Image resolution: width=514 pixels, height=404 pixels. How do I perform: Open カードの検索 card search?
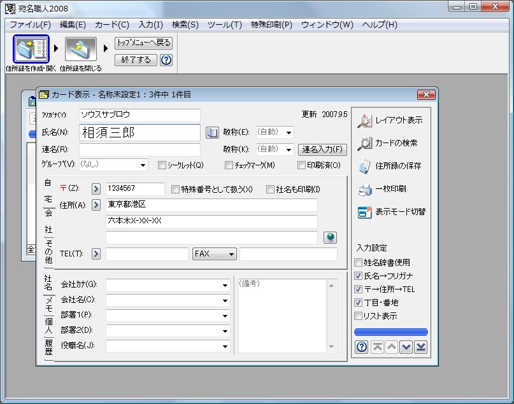click(x=387, y=143)
